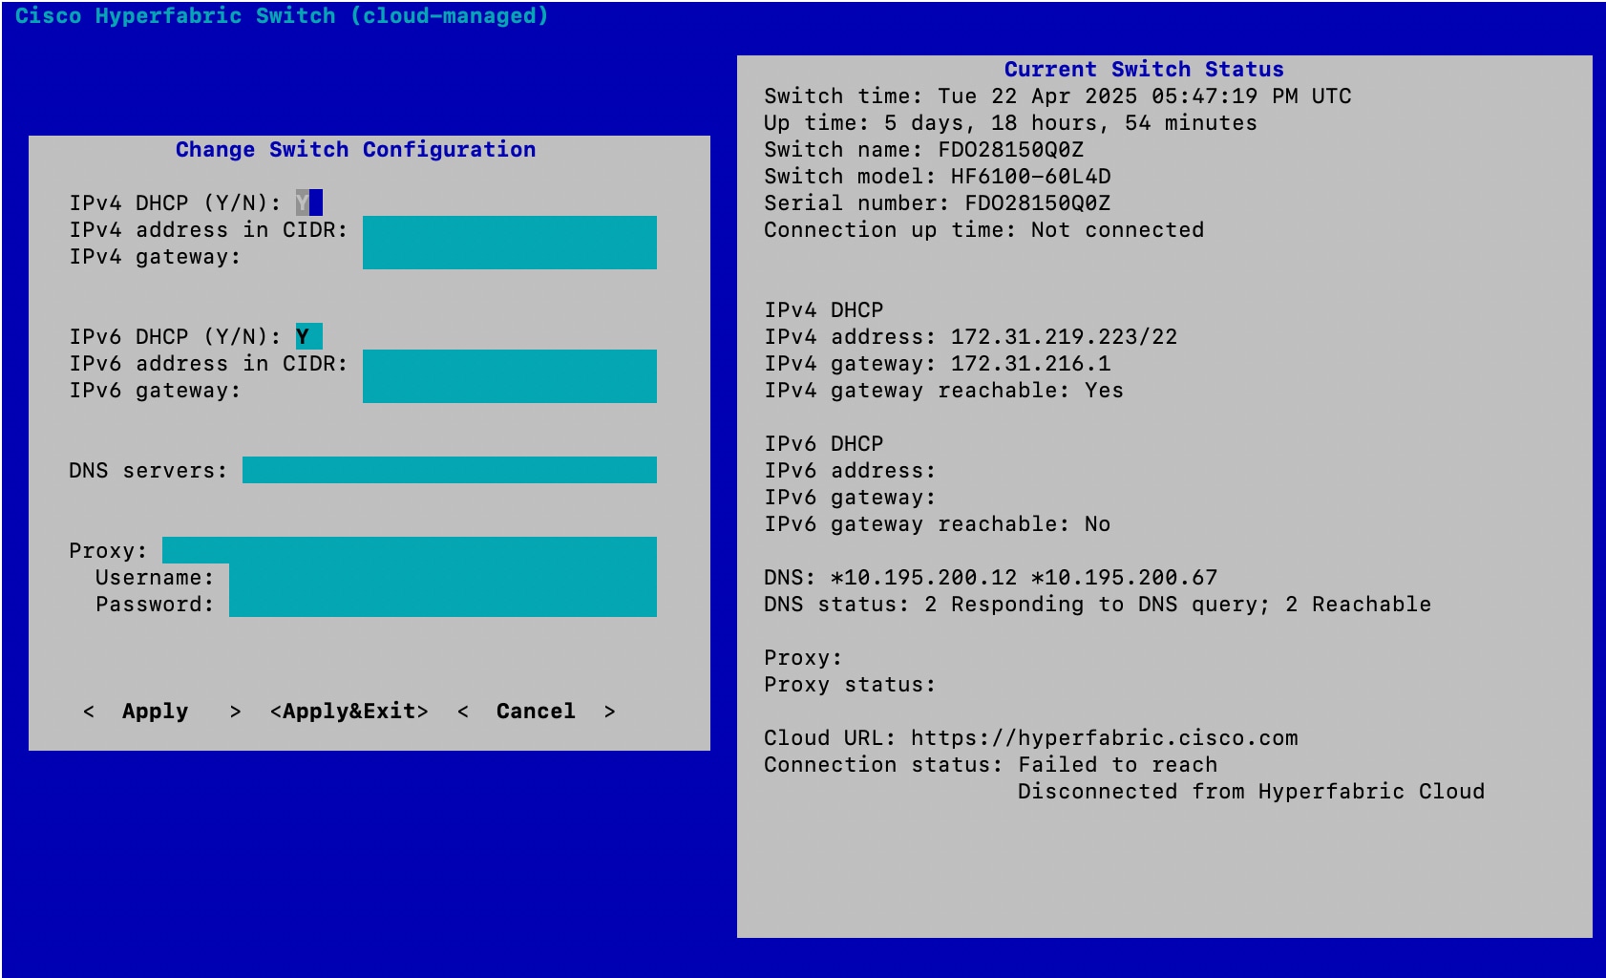The image size is (1606, 978).
Task: Click the Switch name FDO28150Q0Z line
Action: [923, 150]
